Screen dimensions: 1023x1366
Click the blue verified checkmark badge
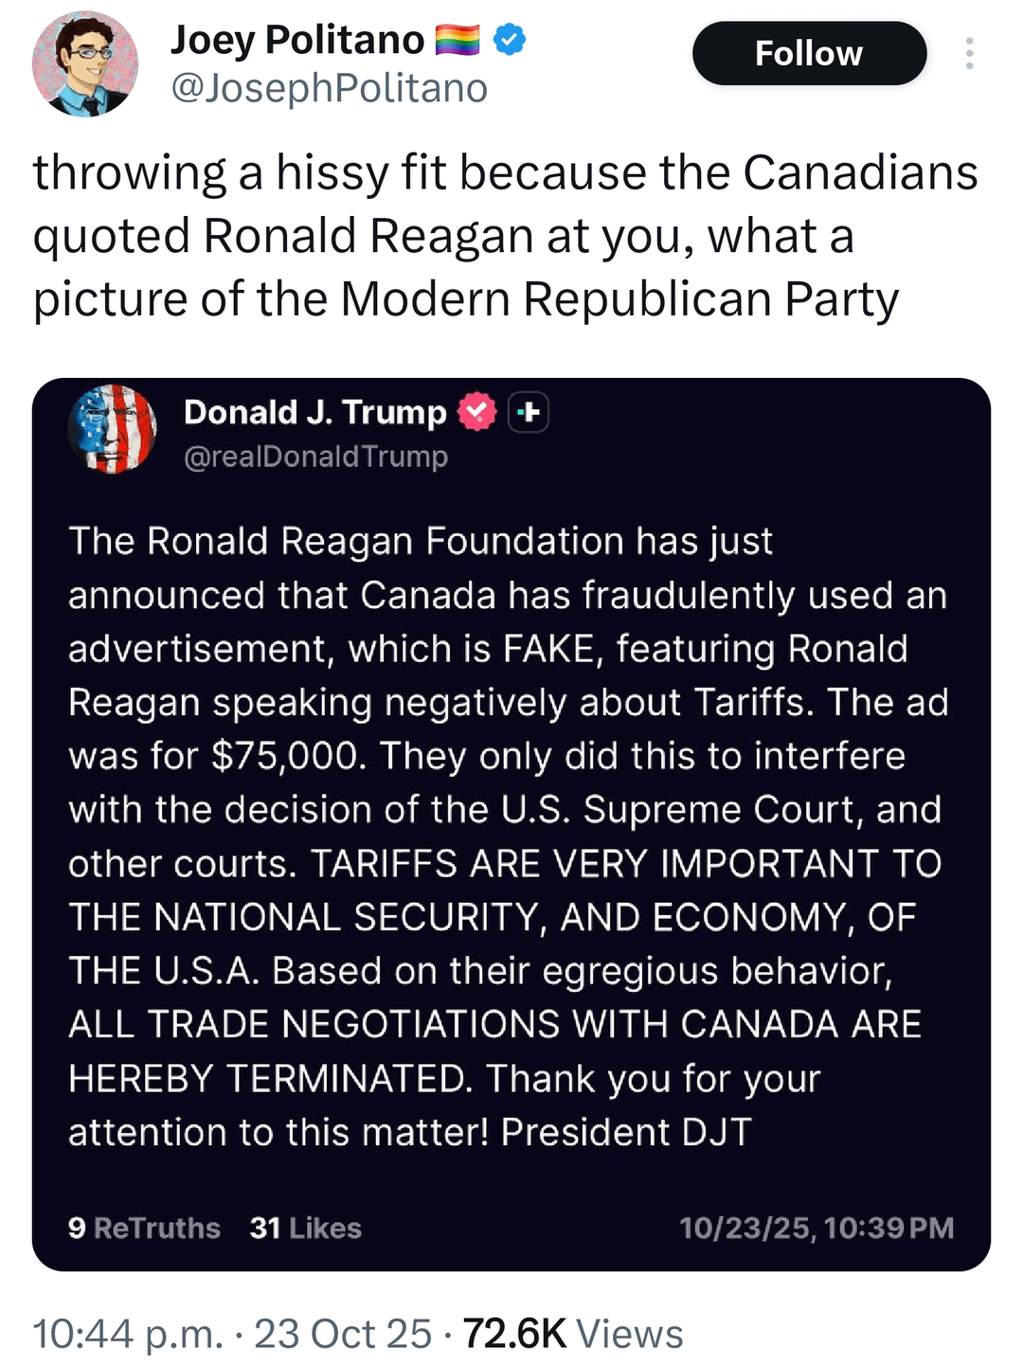[511, 40]
